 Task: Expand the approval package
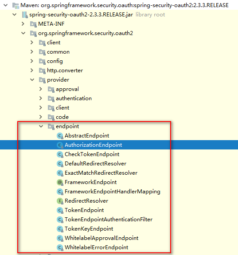pyautogui.click(x=41, y=89)
